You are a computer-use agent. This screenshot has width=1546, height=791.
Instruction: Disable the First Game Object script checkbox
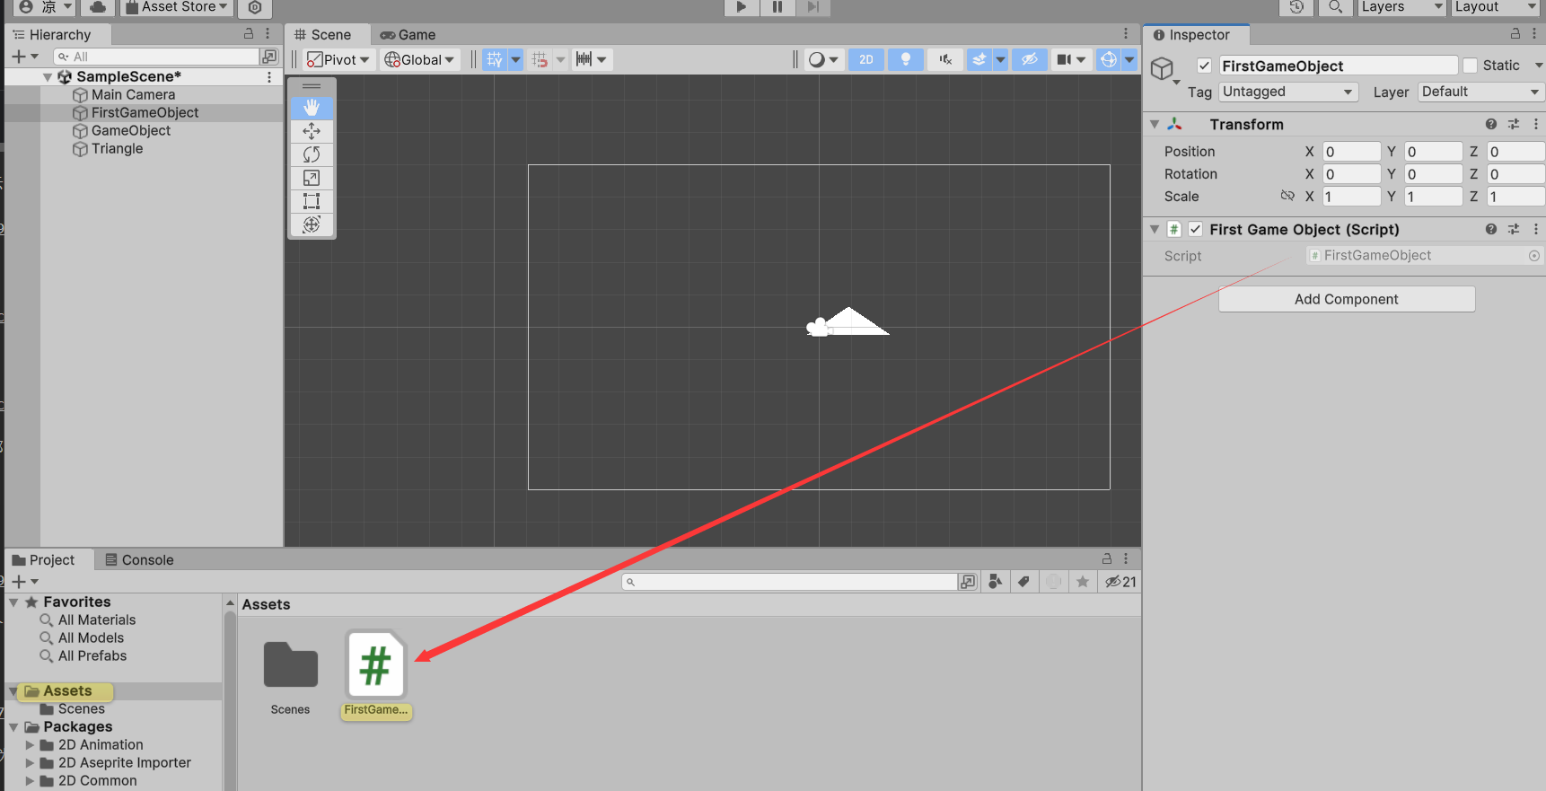tap(1195, 229)
